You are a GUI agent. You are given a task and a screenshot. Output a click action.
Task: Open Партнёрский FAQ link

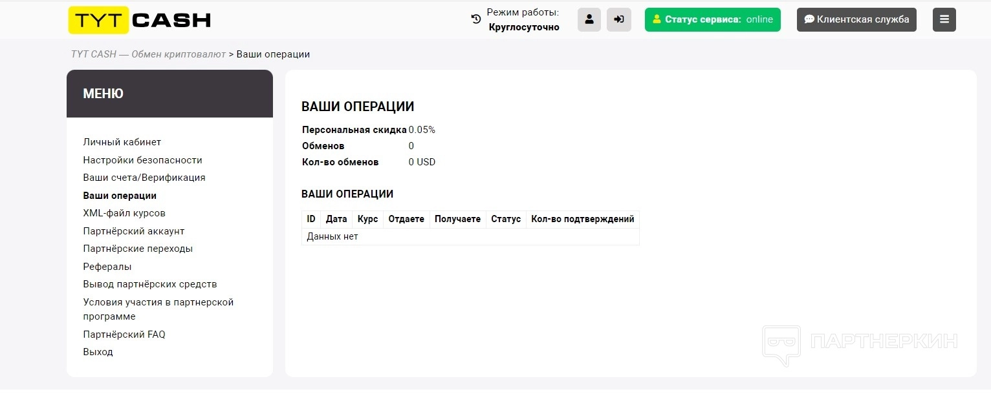click(124, 334)
